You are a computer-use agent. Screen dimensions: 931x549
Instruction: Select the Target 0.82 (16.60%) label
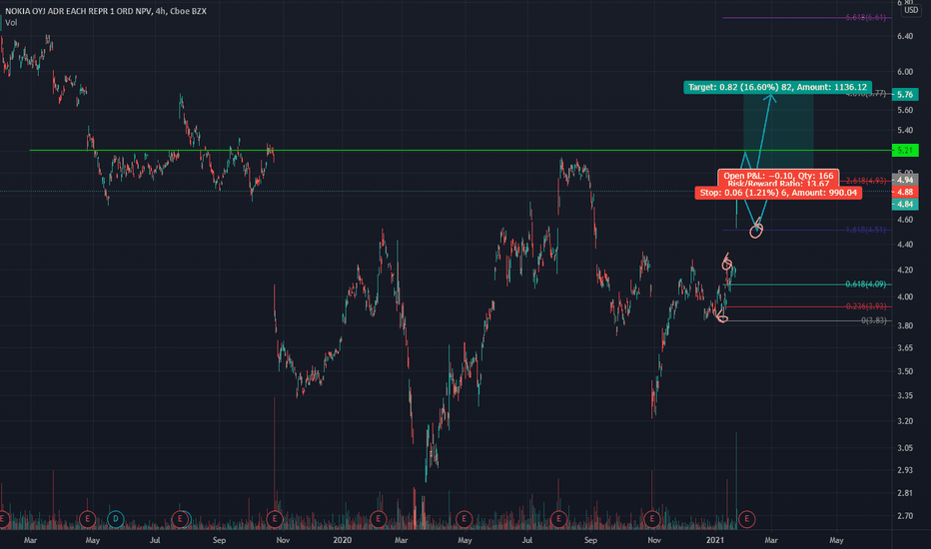pyautogui.click(x=777, y=87)
